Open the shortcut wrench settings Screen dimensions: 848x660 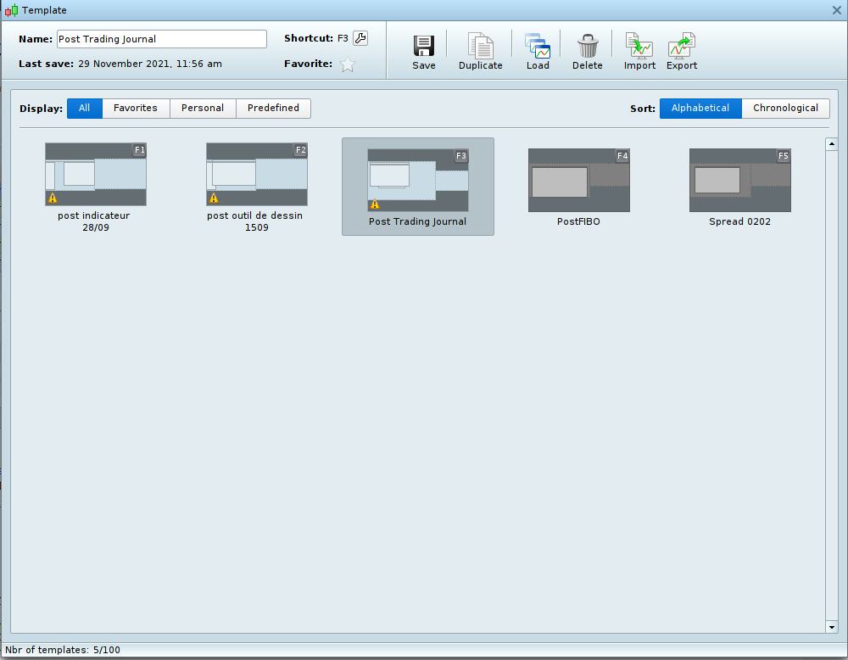point(360,38)
